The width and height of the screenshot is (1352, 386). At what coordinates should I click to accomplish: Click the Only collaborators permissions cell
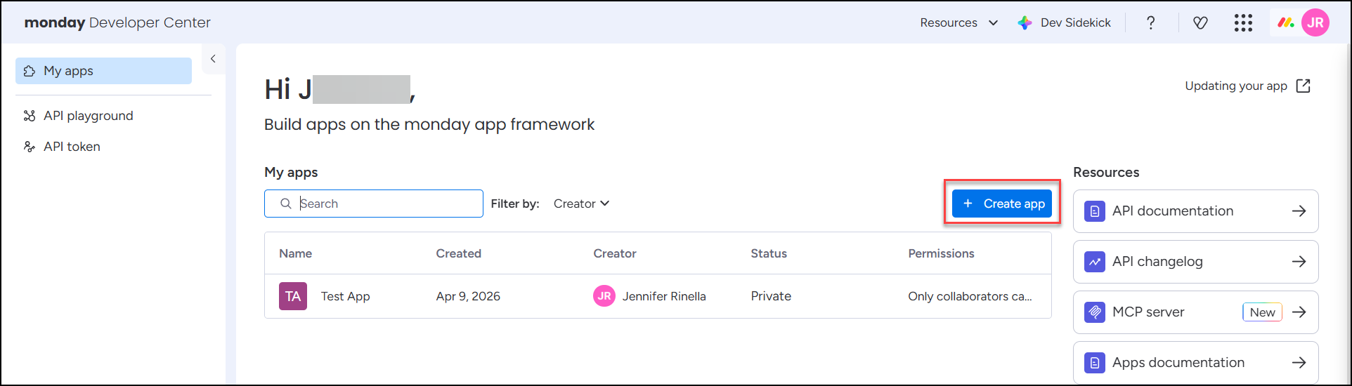970,296
